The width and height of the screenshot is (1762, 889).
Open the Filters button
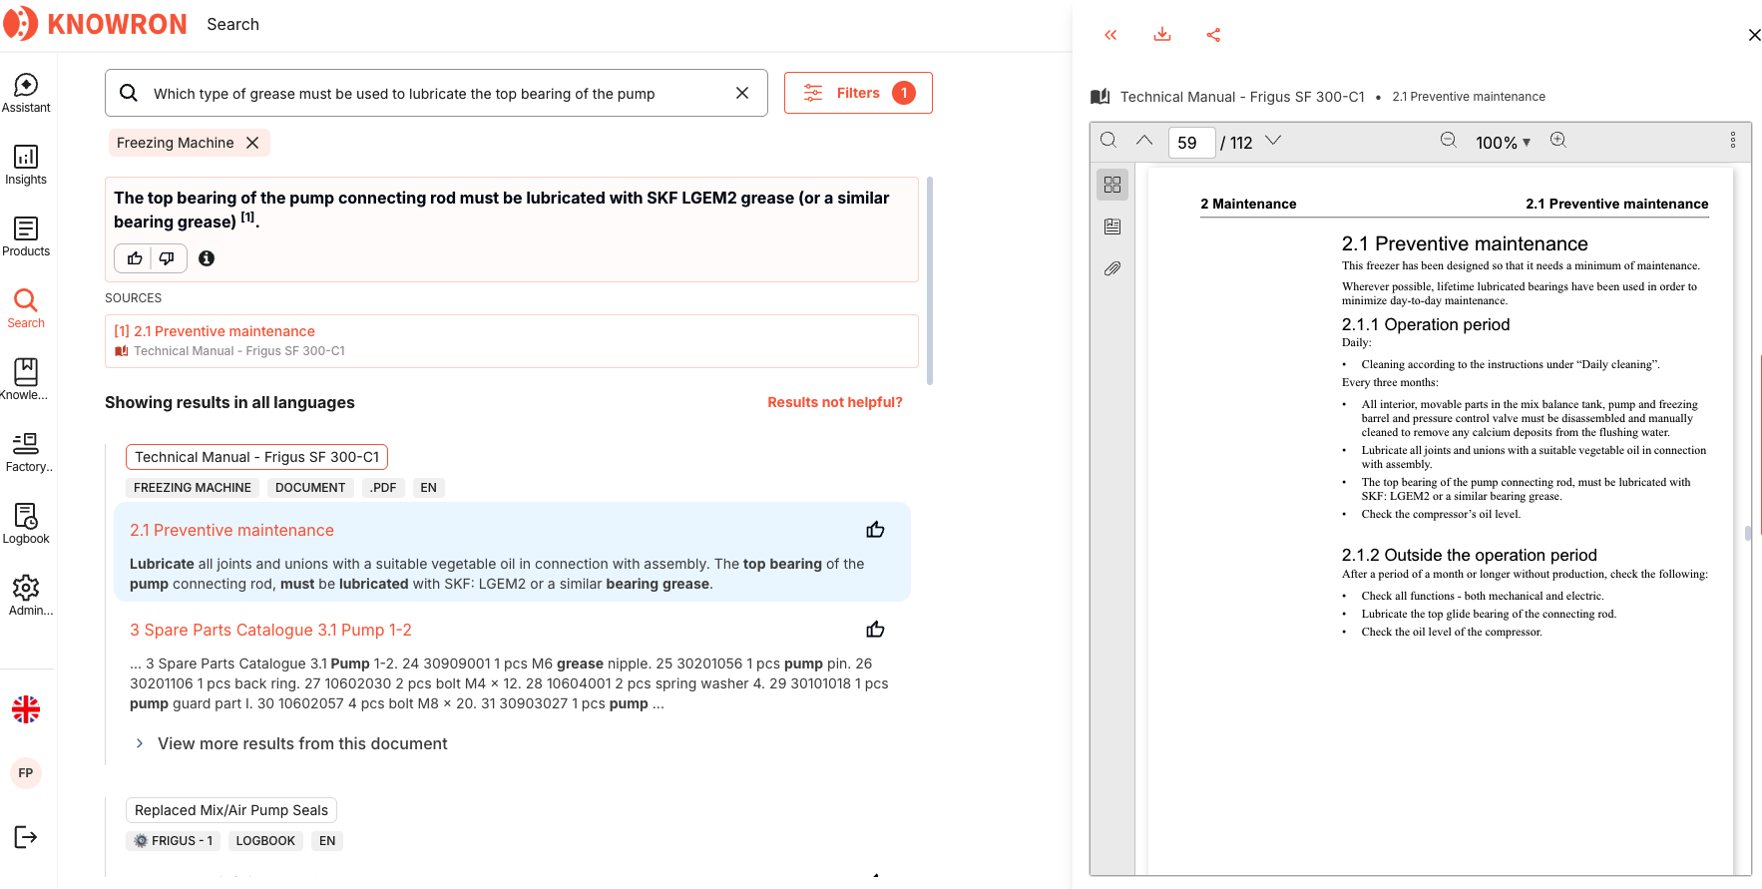pos(858,93)
